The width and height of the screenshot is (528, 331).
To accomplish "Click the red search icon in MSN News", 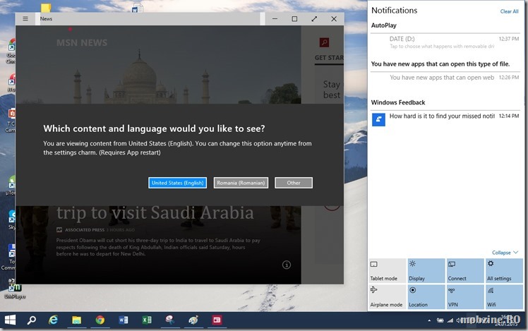I will [x=324, y=42].
